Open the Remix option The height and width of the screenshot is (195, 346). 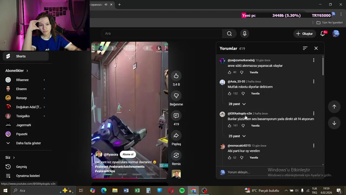tap(176, 155)
